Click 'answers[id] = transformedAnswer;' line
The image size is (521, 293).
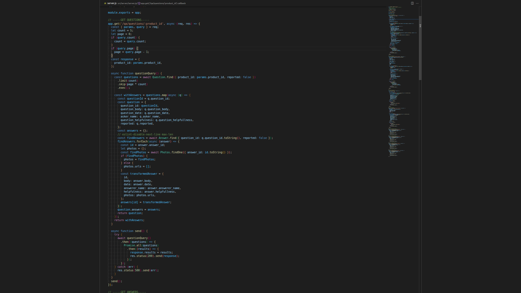point(146,202)
